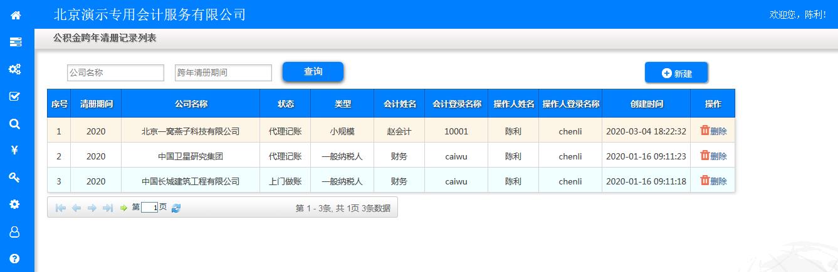Open the yen currency sidebar icon
The image size is (838, 272).
[x=16, y=150]
